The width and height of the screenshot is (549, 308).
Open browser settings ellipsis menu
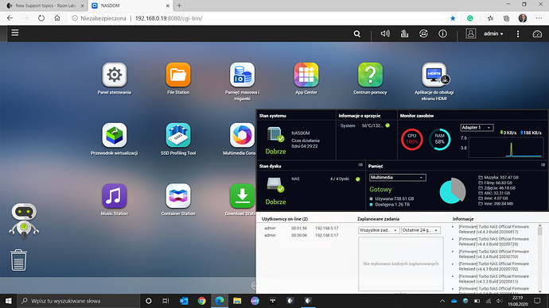pos(539,18)
